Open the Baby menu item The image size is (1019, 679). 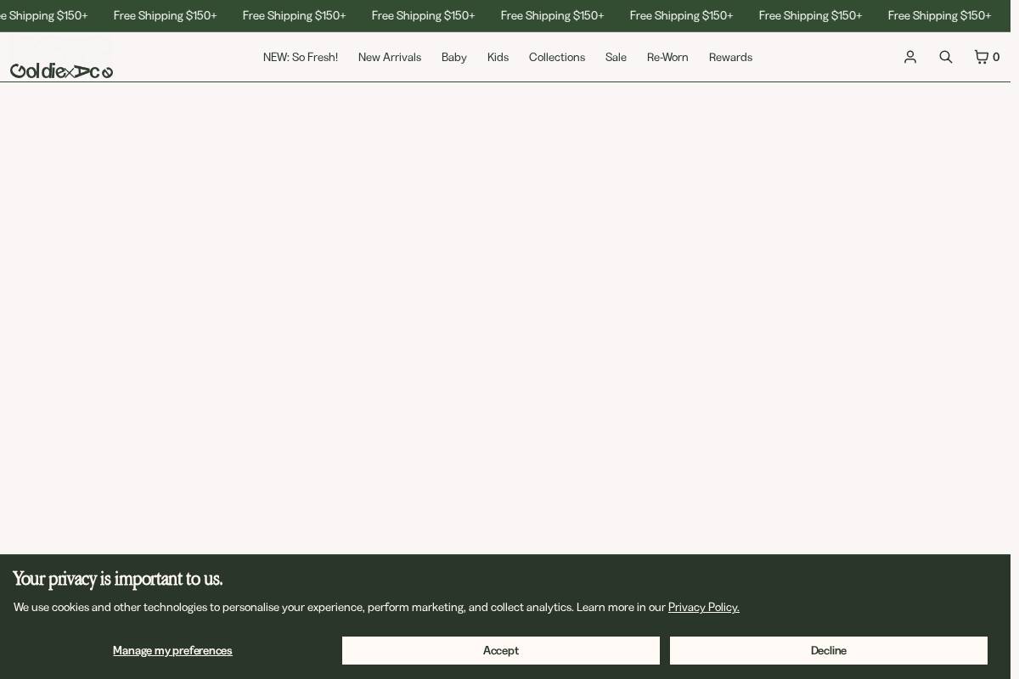click(x=454, y=57)
